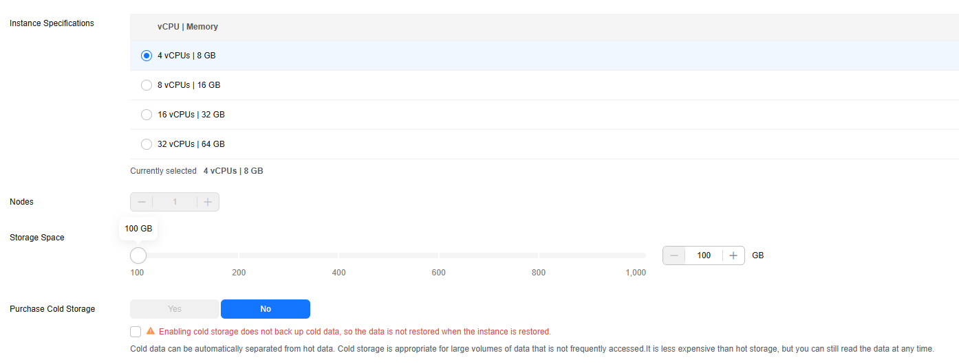Click the Nodes count input field

coord(175,202)
